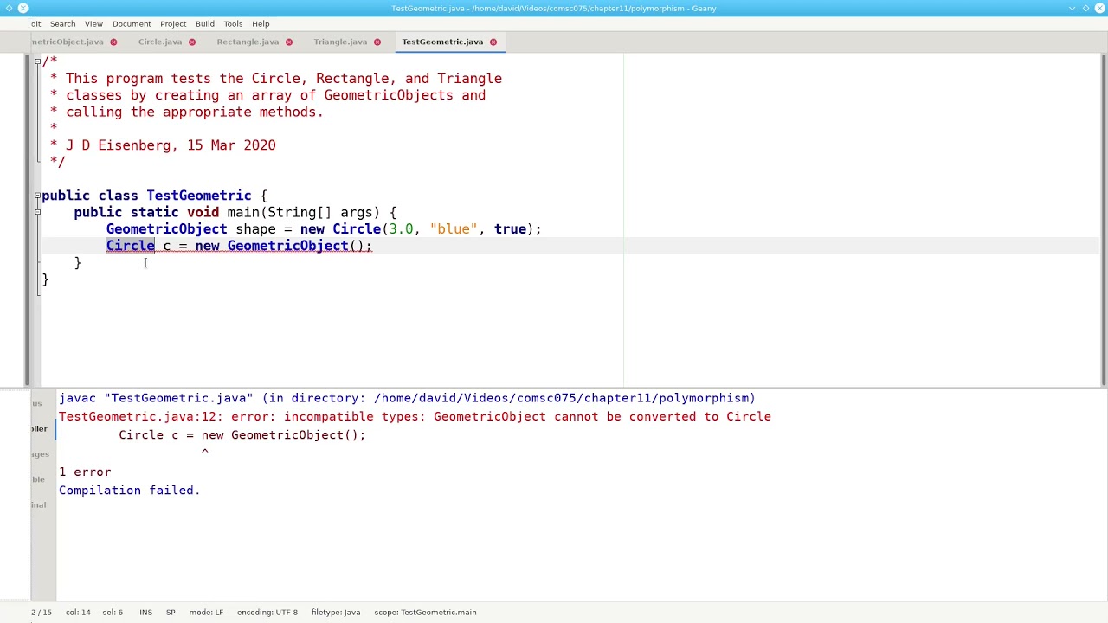Show the Compiler message tab
Screen dimensions: 1108x623
point(40,428)
